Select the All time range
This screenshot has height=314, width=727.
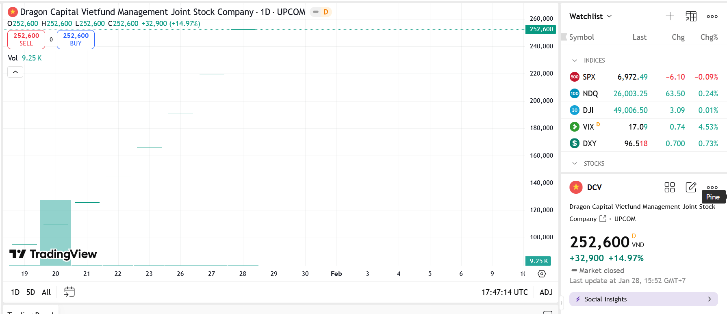click(46, 292)
